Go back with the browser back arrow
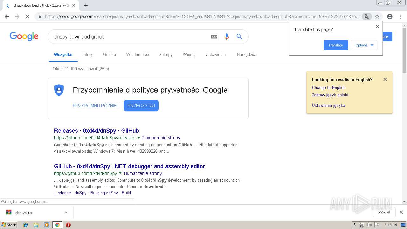Image resolution: width=407 pixels, height=229 pixels. (7, 17)
